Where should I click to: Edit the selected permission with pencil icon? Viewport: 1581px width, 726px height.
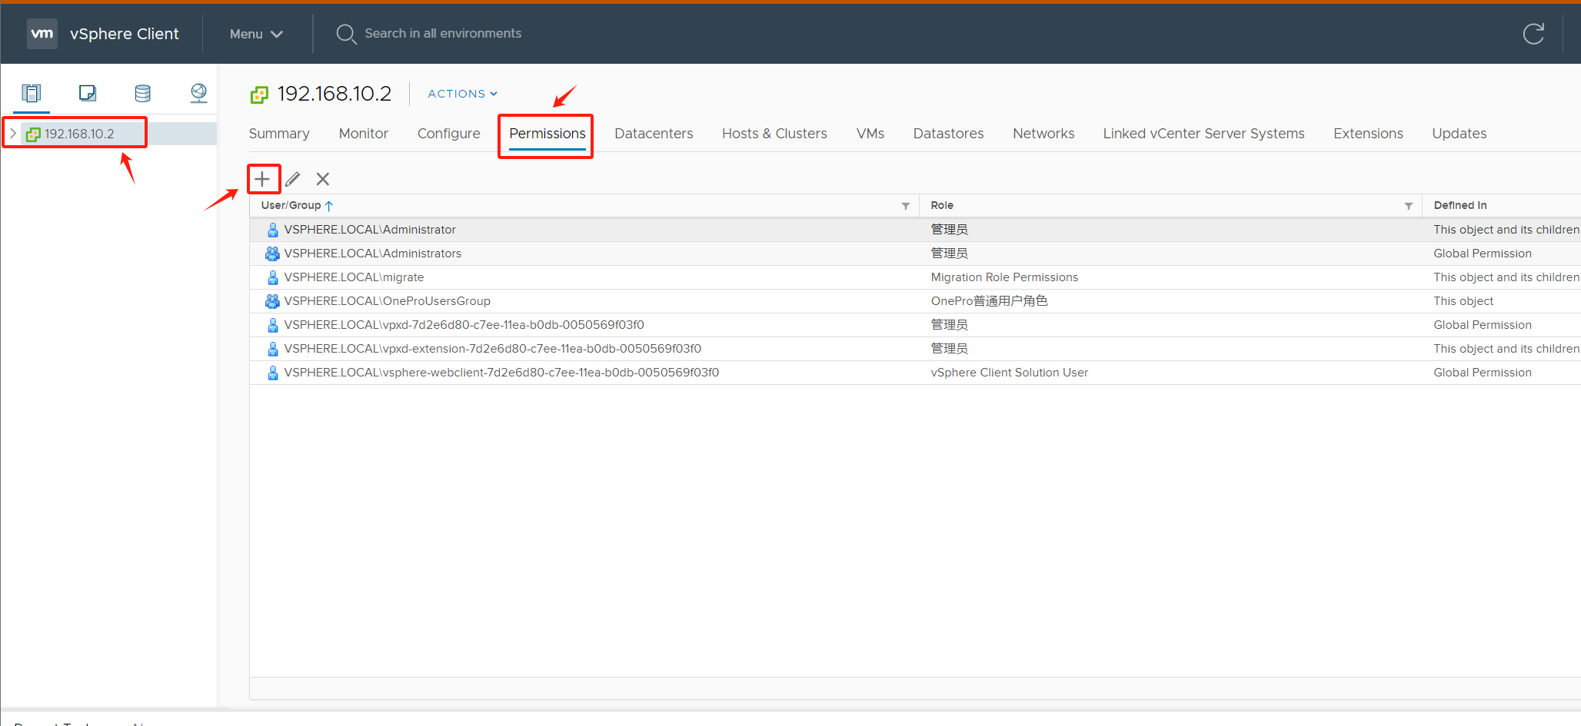[292, 179]
